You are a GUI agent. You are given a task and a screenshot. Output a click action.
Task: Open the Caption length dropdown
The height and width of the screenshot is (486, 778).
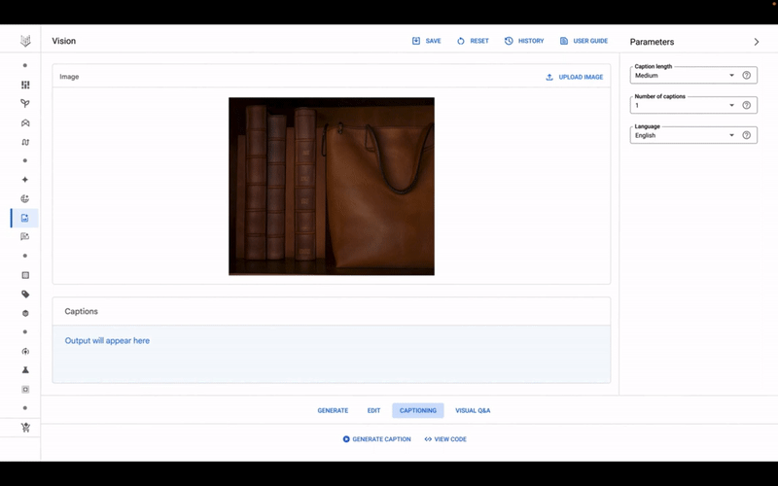(685, 76)
